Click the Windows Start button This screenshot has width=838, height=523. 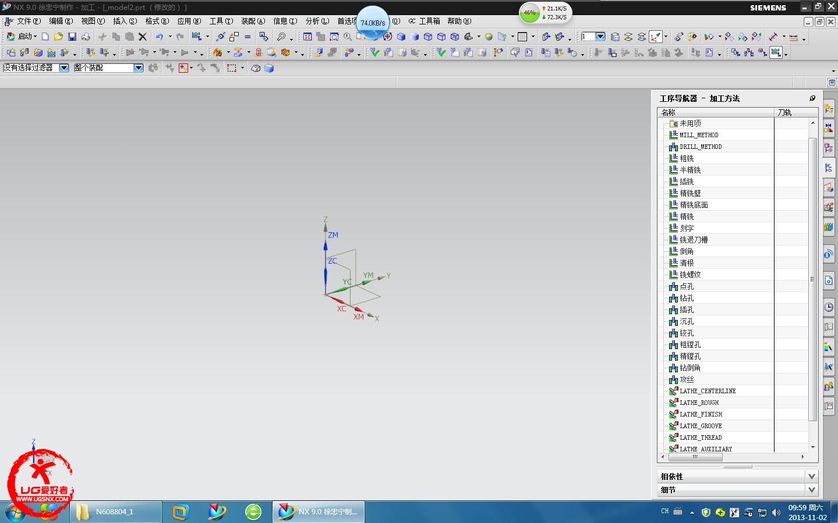(x=15, y=512)
